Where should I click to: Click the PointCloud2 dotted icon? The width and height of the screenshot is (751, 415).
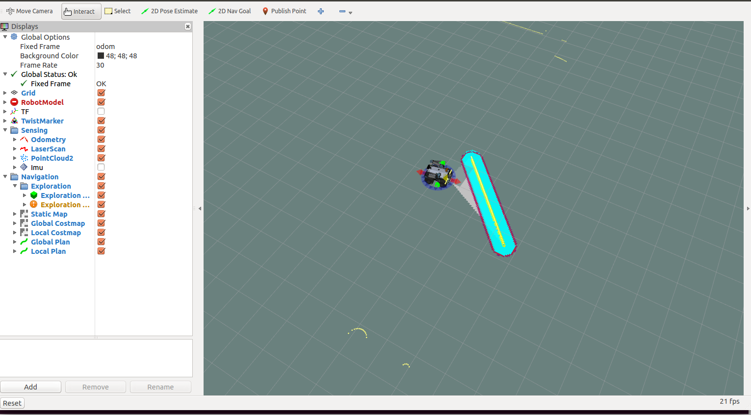coord(24,158)
